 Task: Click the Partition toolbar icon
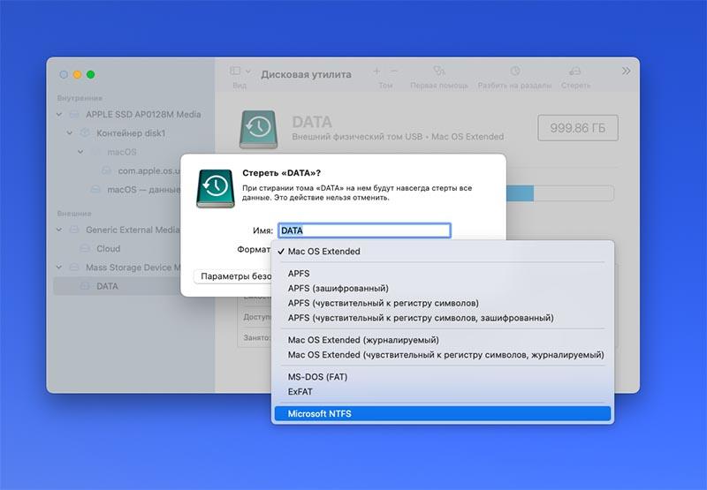pos(515,71)
